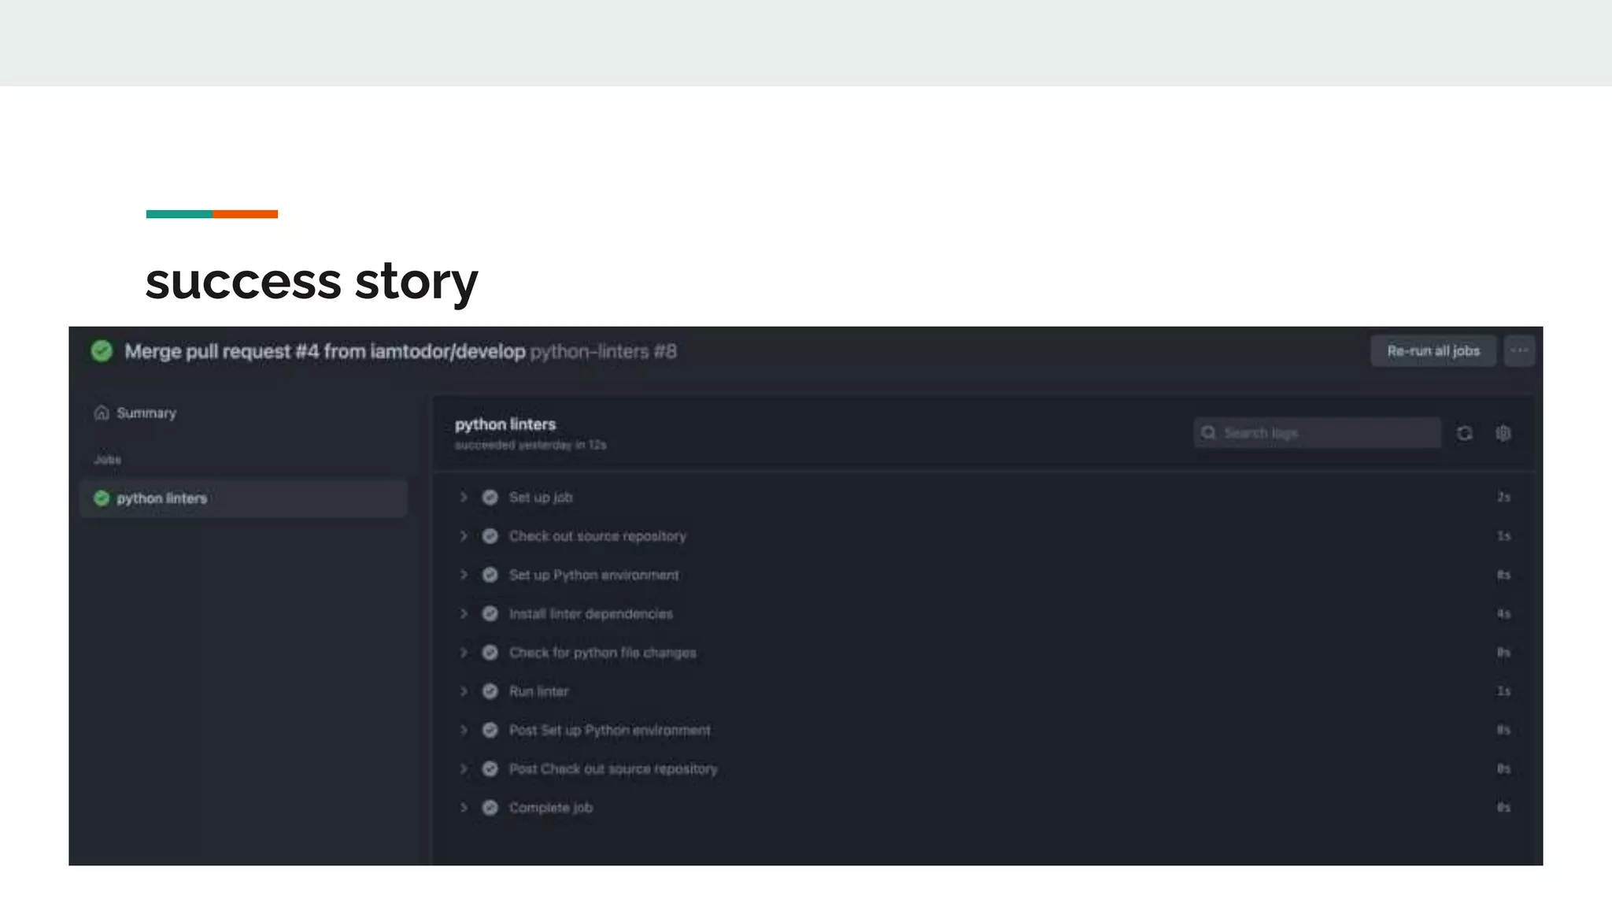1612x907 pixels.
Task: Click check icon beside Check out source repository
Action: click(x=490, y=536)
